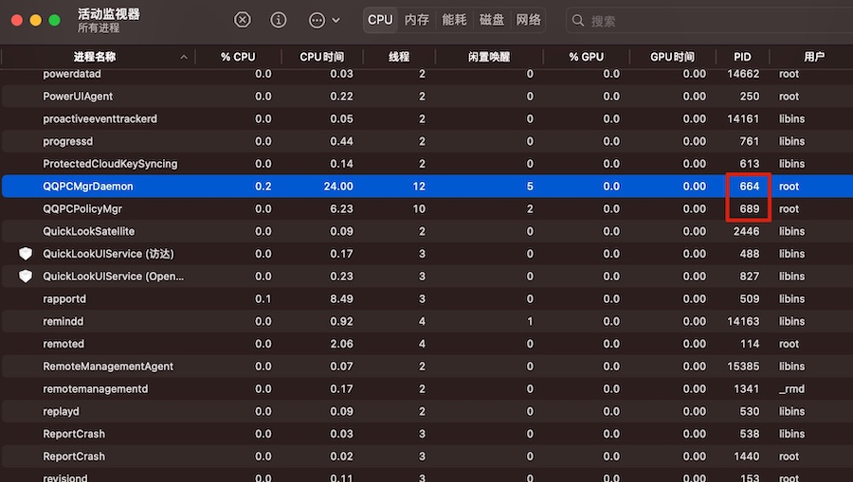Sort by the % CPU column header
This screenshot has height=482, width=853.
(238, 57)
